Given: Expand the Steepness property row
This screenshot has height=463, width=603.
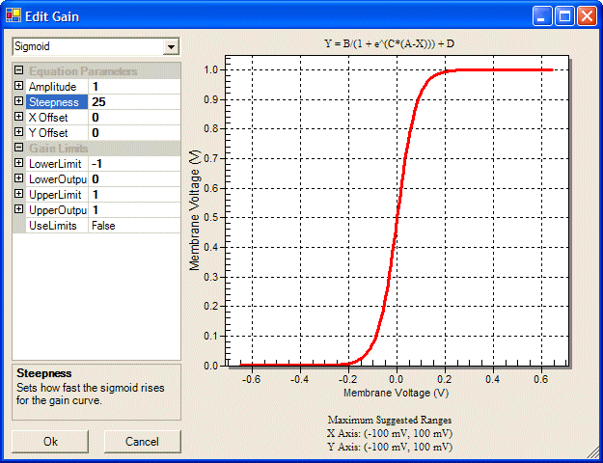Looking at the screenshot, I should pyautogui.click(x=19, y=101).
